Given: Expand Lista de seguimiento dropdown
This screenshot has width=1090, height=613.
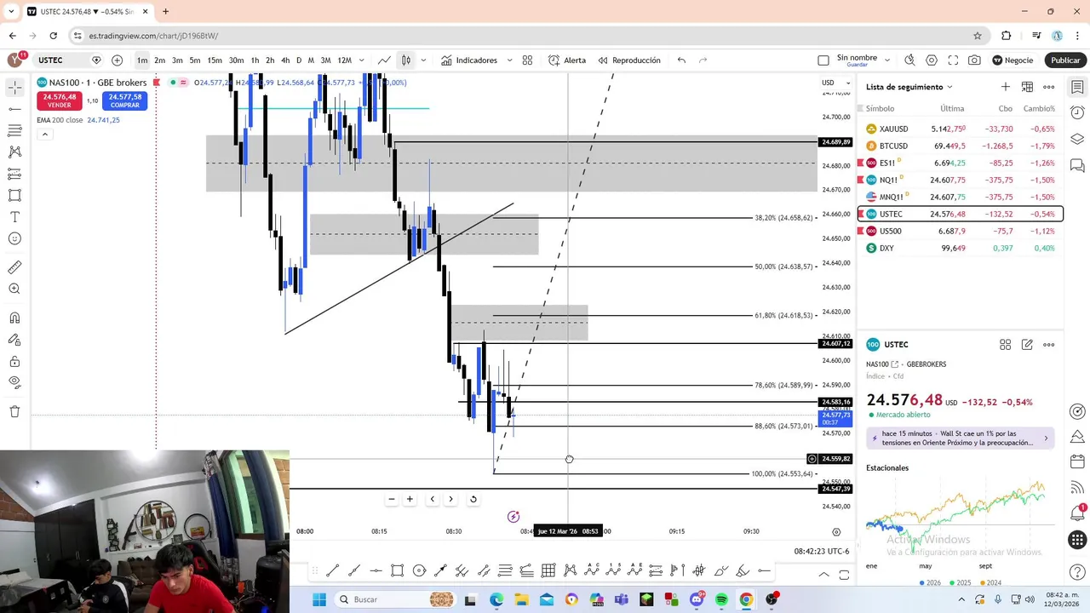Looking at the screenshot, I should click(909, 87).
